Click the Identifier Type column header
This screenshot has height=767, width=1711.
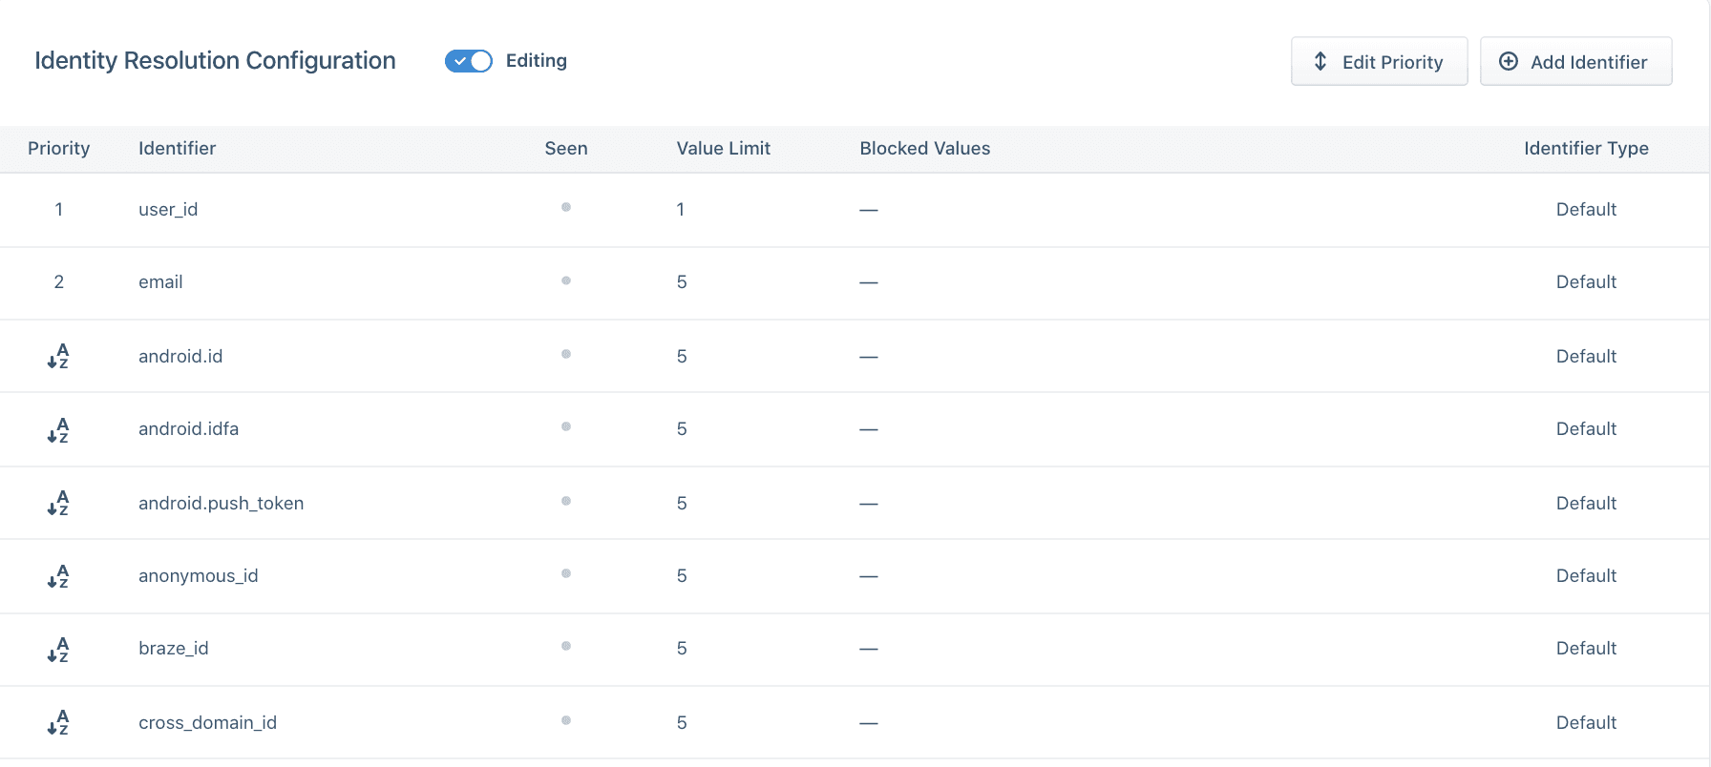pos(1585,148)
